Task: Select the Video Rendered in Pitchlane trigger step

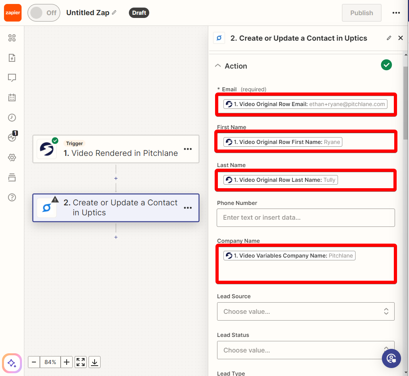Action: coord(116,149)
